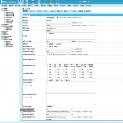Image resolution: width=123 pixels, height=123 pixels.
Task: Collapse the 系统设置 tree branch
Action: click(1, 11)
